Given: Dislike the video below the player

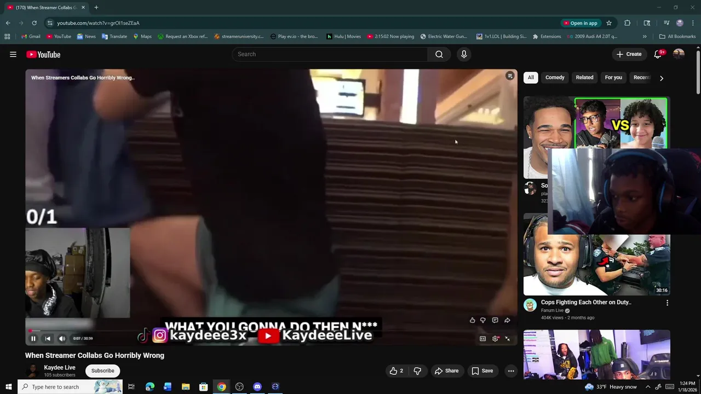Looking at the screenshot, I should pyautogui.click(x=417, y=371).
